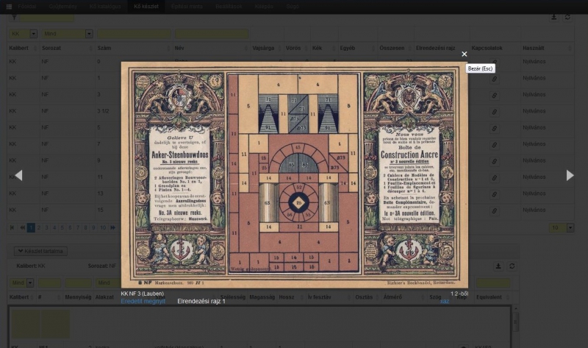The height and width of the screenshot is (348, 588).
Task: Select page 5 in pagination
Action: [x=62, y=227]
